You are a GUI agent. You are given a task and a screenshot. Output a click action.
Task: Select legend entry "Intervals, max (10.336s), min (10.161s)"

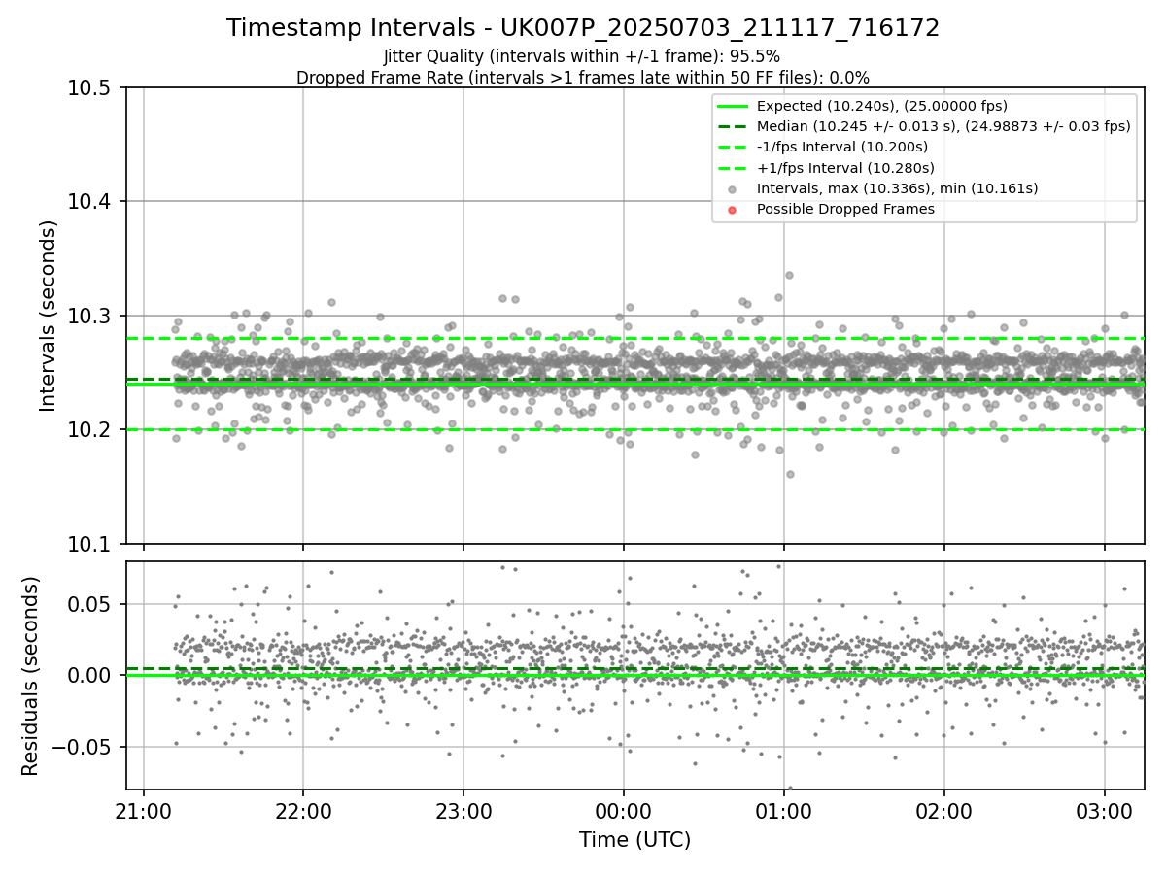[x=898, y=188]
